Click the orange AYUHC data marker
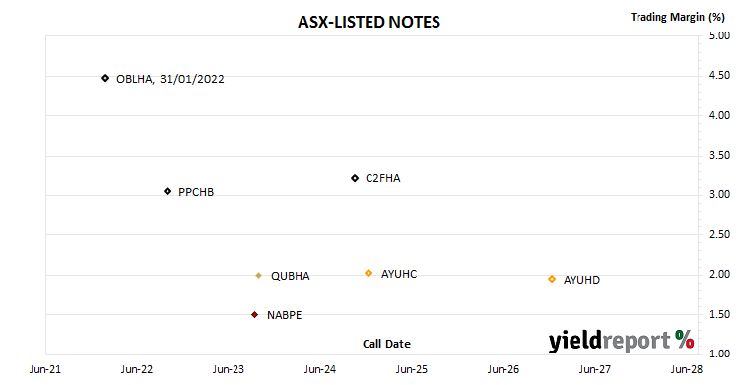 [369, 273]
